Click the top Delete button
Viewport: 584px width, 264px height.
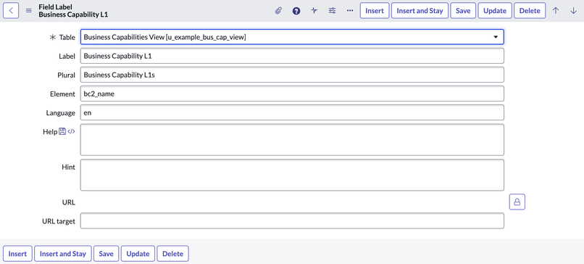tap(530, 10)
